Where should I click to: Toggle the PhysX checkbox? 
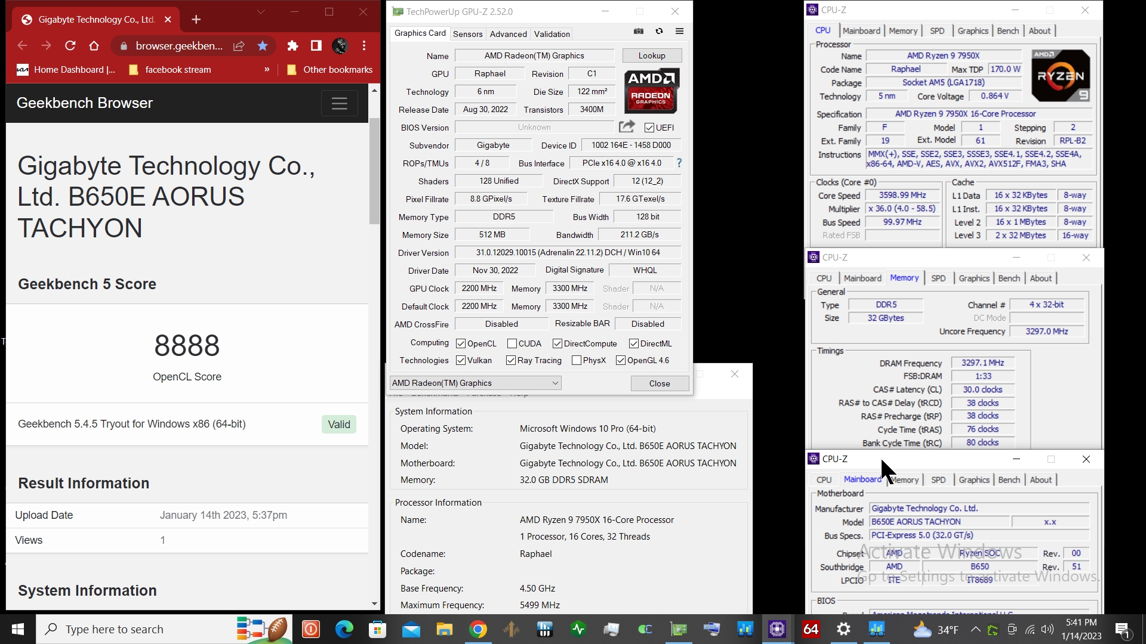point(577,360)
